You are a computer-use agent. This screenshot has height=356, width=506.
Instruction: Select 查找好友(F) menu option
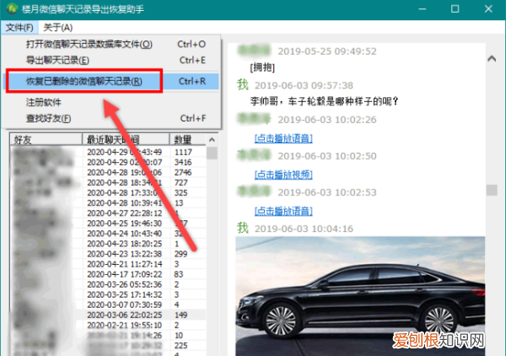(111, 118)
